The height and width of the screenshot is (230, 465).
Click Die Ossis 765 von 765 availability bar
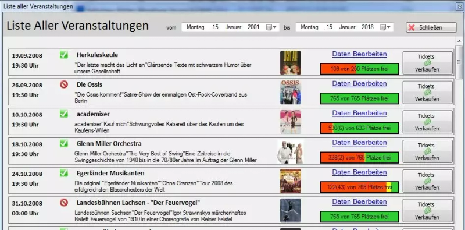point(359,98)
